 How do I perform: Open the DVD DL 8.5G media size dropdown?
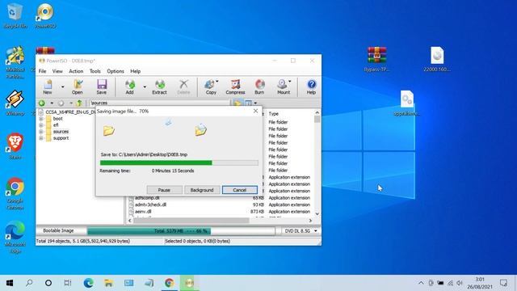pyautogui.click(x=301, y=231)
